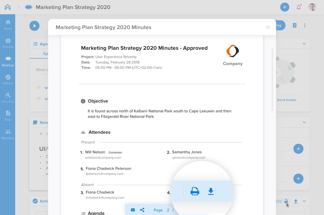This screenshot has width=324, height=215.
Task: Click the dialog vertical scrollbar
Action: (x=272, y=80)
